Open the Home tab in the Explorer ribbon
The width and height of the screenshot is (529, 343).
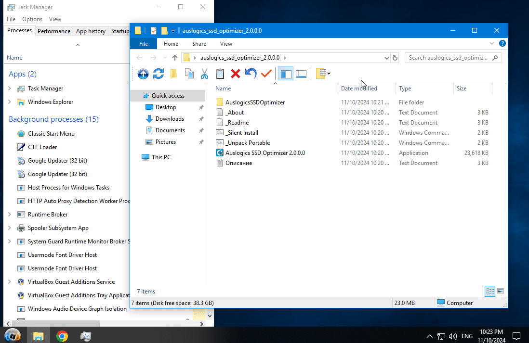tap(171, 44)
